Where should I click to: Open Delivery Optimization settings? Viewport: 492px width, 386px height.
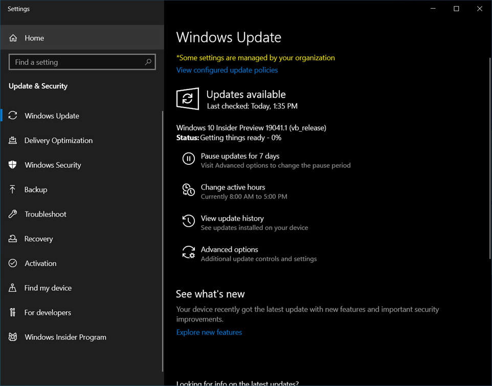point(82,140)
